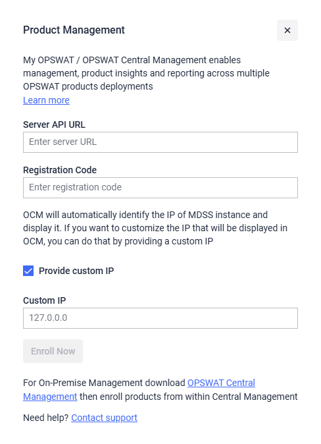
Task: Click into the Registration Code input
Action: coord(160,188)
